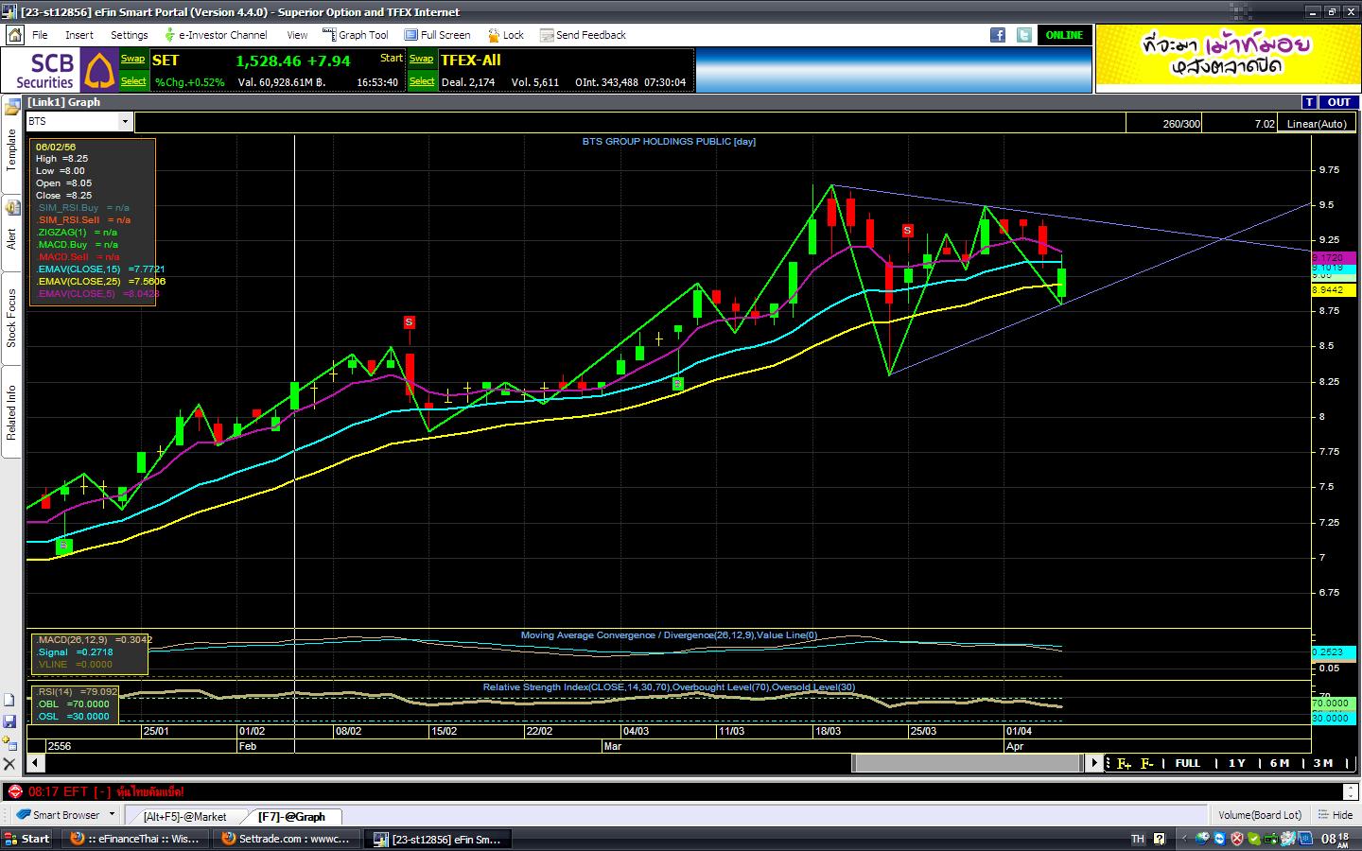1362x851 pixels.
Task: Select the 3M time range
Action: click(x=1323, y=763)
